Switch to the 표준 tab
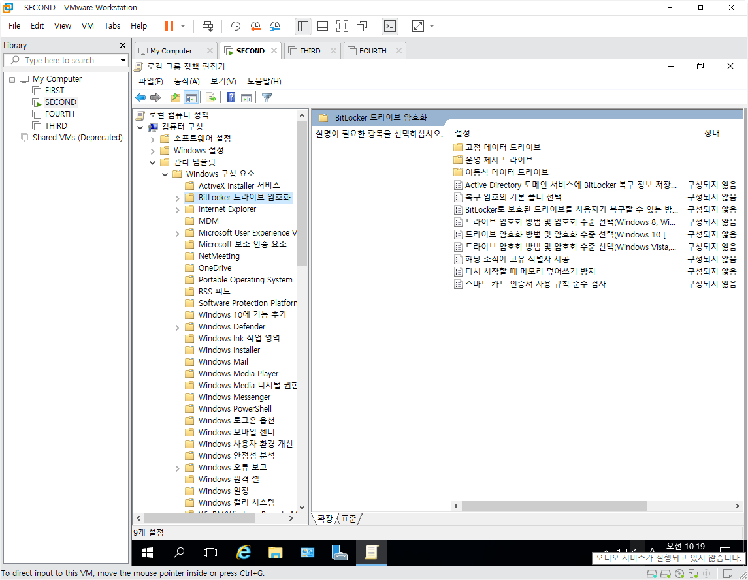This screenshot has height=580, width=748. [349, 519]
